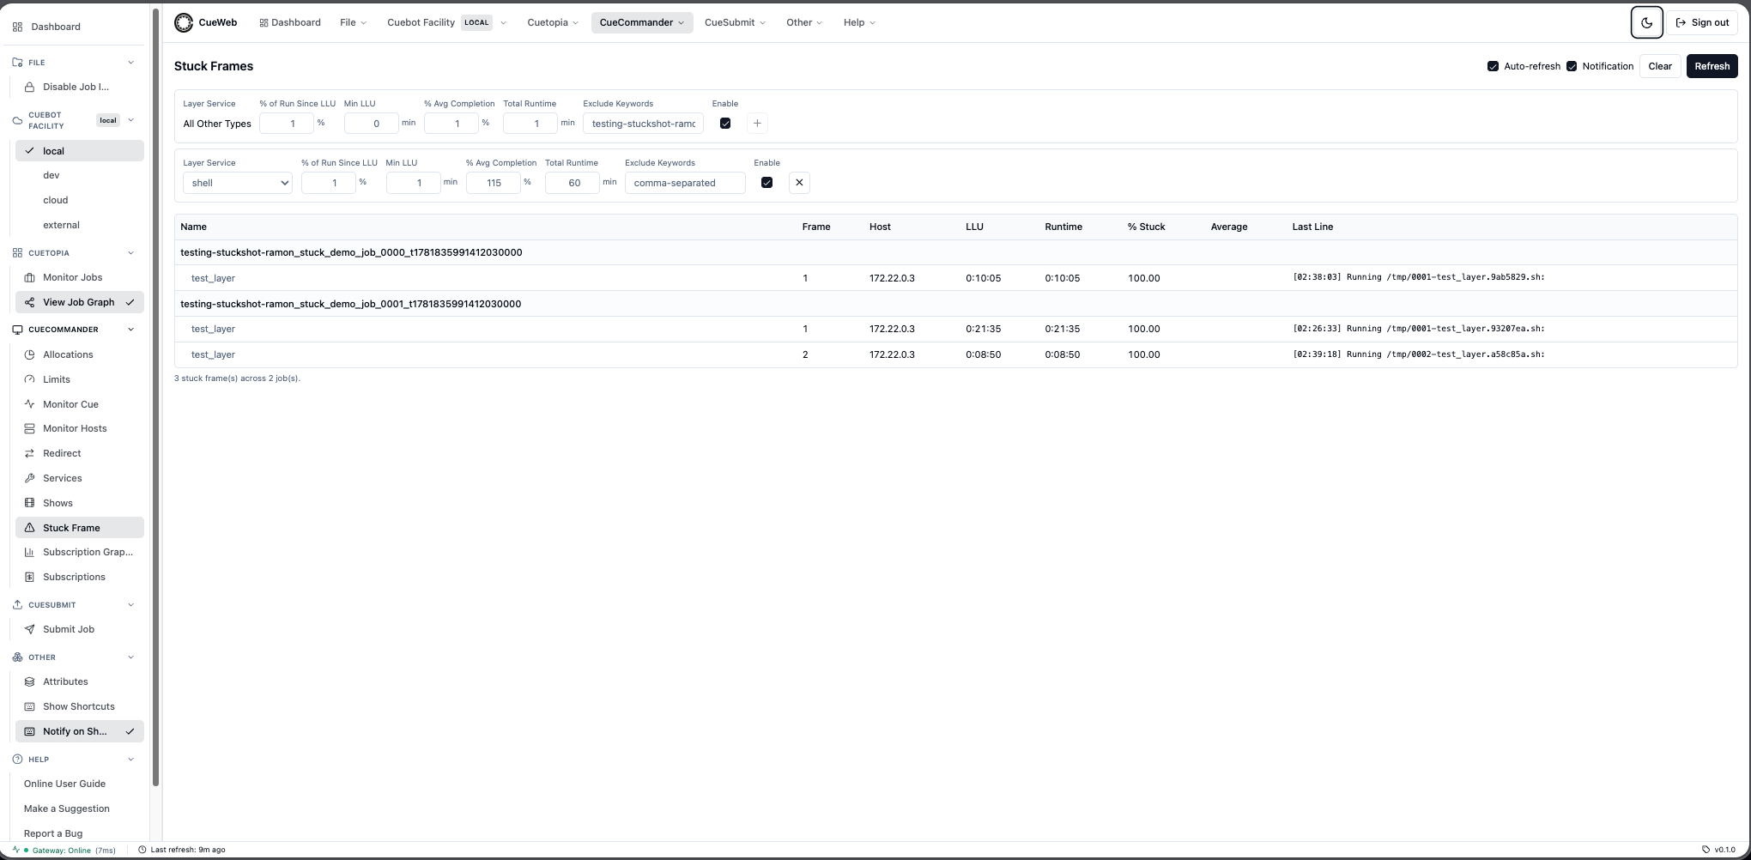
Task: Click the Disable Job lock icon
Action: coord(30,87)
